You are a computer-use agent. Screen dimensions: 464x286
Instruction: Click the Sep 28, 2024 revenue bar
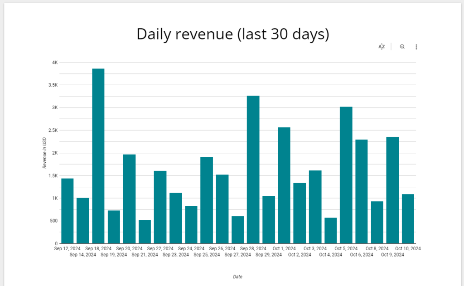pyautogui.click(x=253, y=170)
